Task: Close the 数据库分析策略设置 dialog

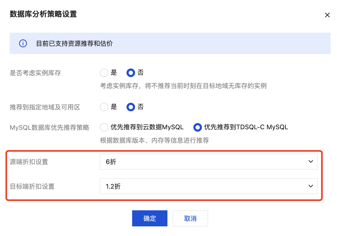Action: [x=327, y=15]
